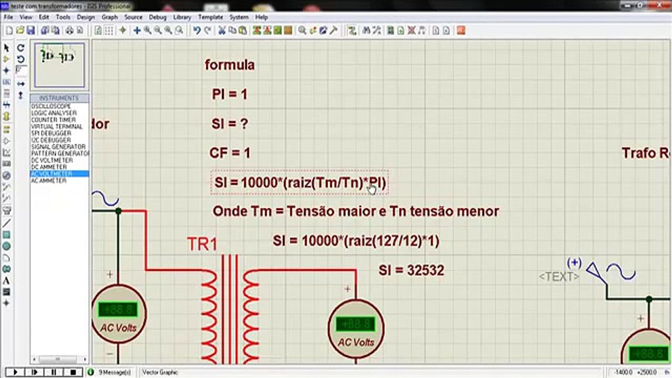The width and height of the screenshot is (672, 378).
Task: Select LOGIC ANALYSER instrument
Action: pyautogui.click(x=59, y=113)
